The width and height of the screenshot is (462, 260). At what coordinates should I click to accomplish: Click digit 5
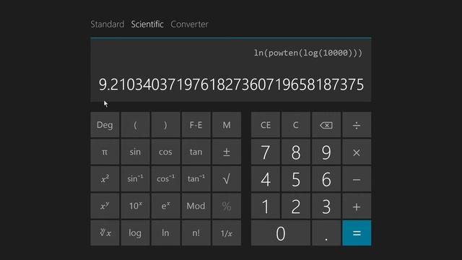296,179
